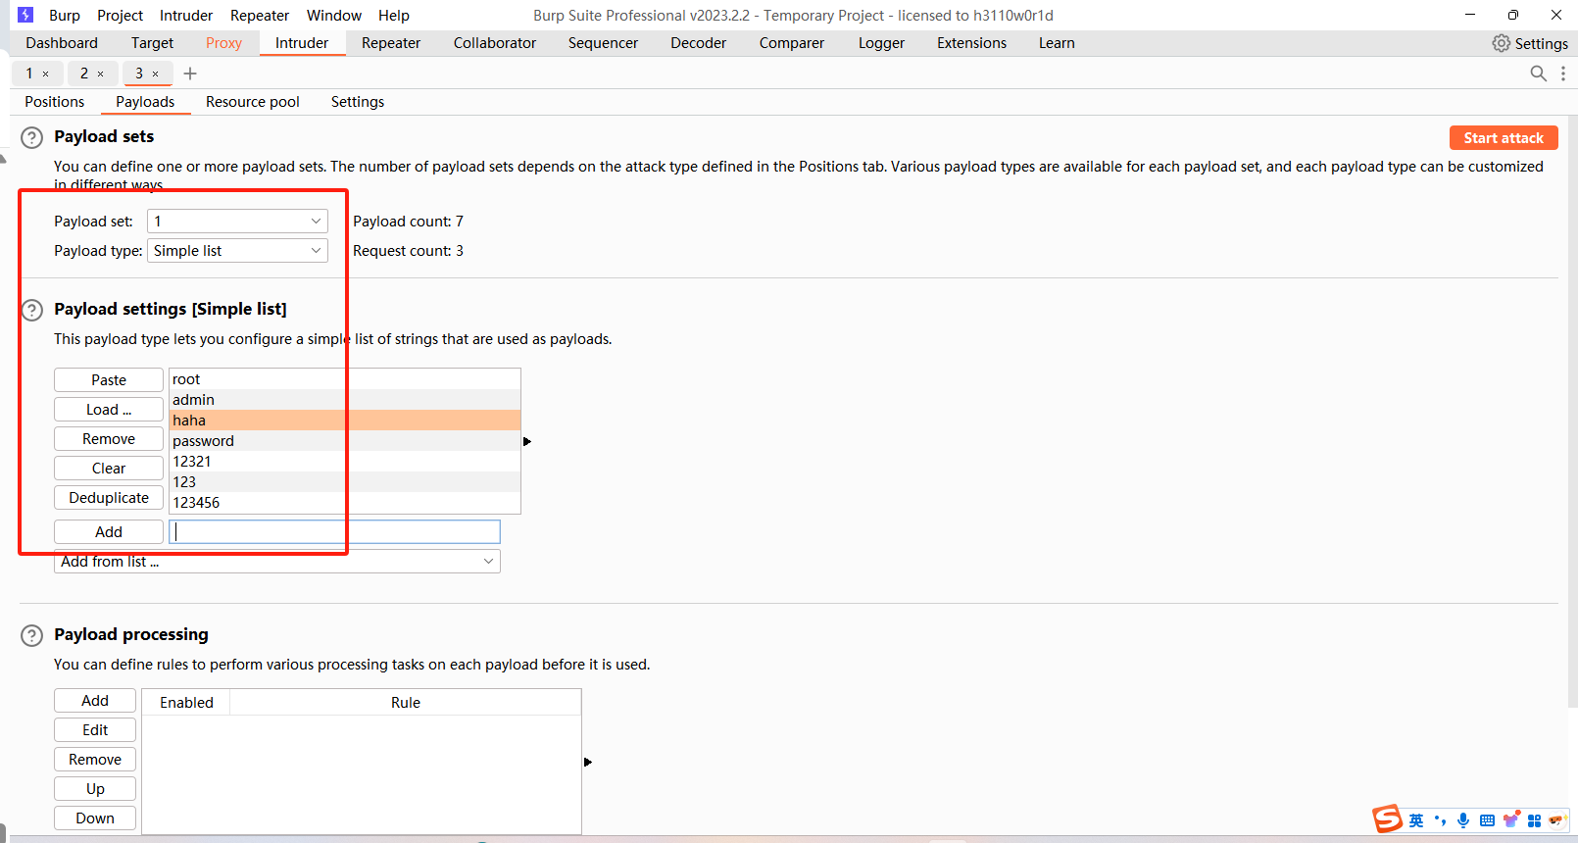Open the Help menu
Screen dimensions: 1578x843
[x=394, y=16]
